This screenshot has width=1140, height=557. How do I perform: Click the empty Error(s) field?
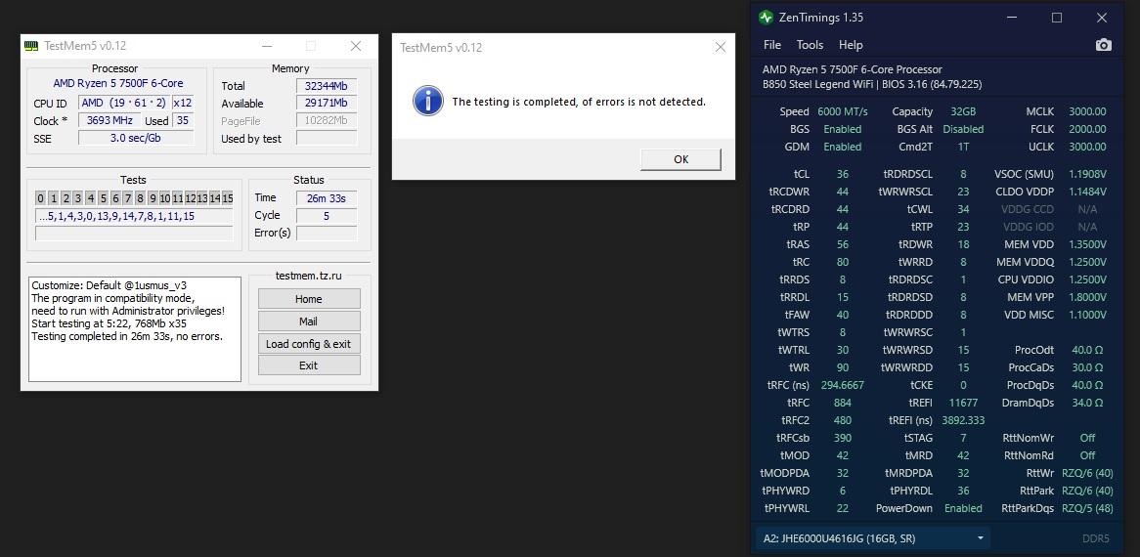327,234
